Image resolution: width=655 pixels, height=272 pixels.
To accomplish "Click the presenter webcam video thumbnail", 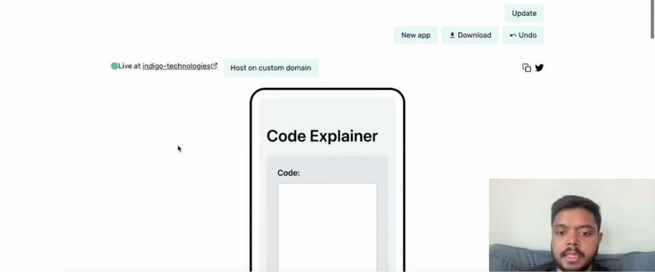I will [571, 225].
